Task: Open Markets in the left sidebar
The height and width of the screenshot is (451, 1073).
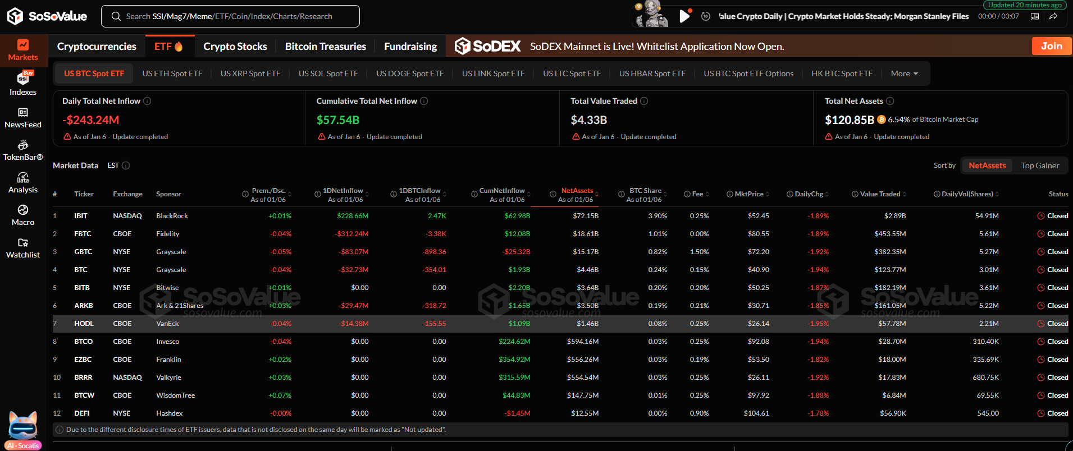Action: pos(23,50)
